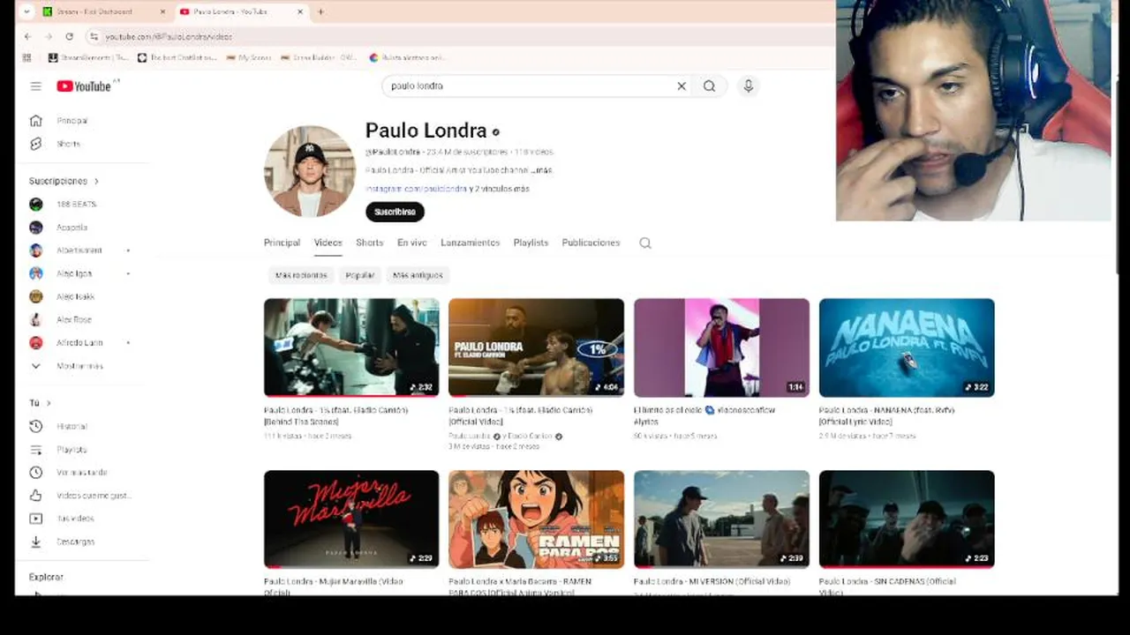Viewport: 1130px width, 635px height.
Task: Select the Videos channel tab
Action: [328, 243]
